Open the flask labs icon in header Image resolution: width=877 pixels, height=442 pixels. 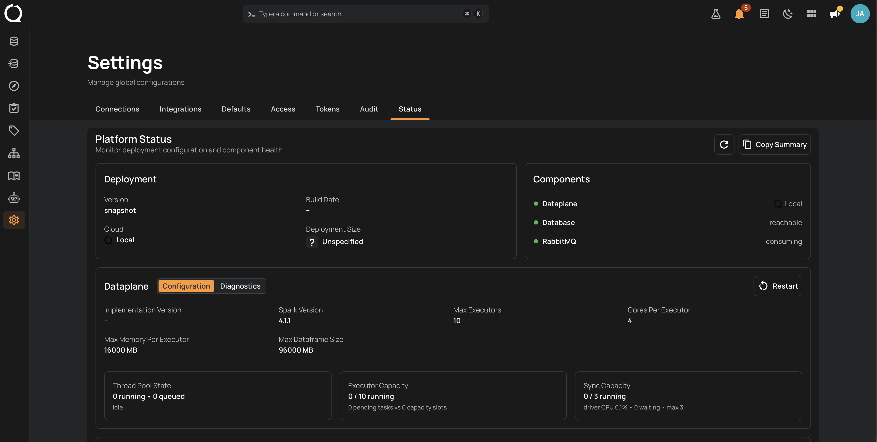(716, 14)
